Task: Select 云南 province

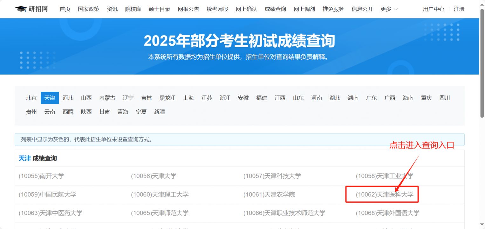Action: 50,112
